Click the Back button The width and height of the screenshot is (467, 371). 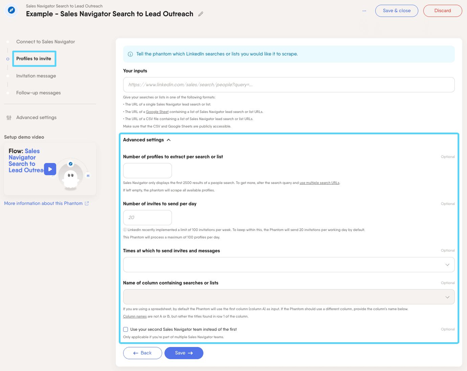tap(142, 353)
